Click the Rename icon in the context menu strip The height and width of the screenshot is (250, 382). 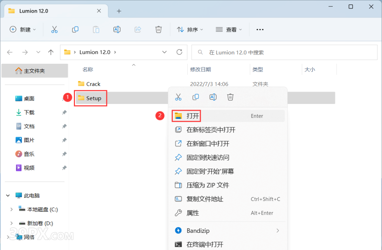pos(213,97)
